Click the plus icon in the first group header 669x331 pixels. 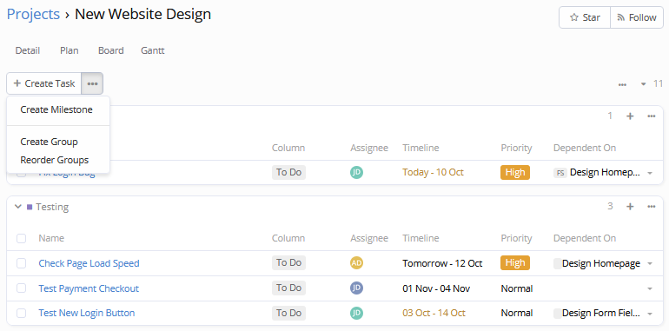(630, 116)
